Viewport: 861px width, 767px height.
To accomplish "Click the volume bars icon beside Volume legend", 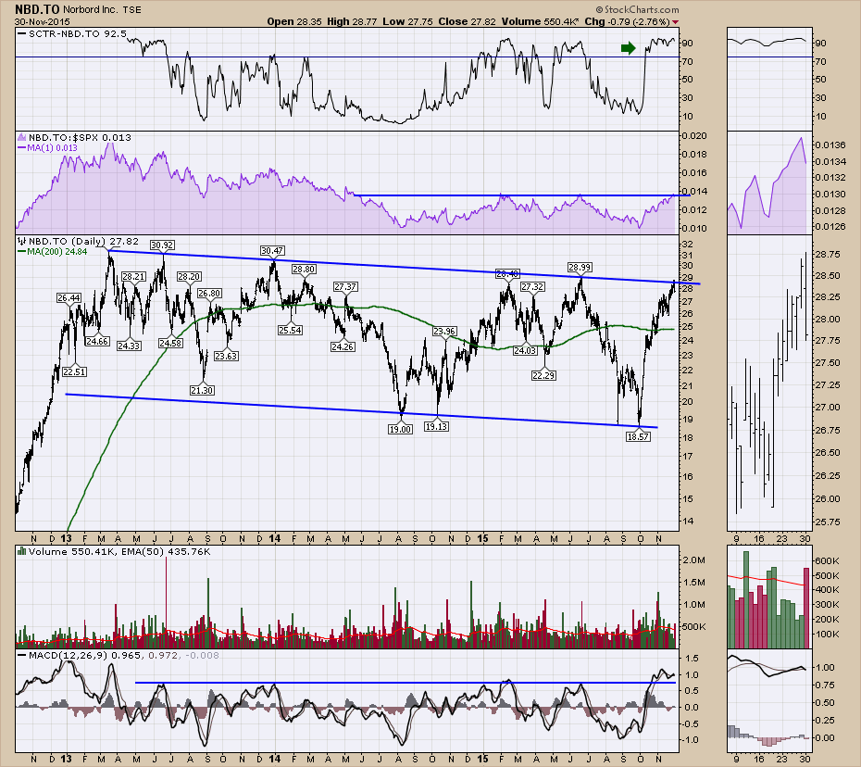I will pyautogui.click(x=22, y=551).
